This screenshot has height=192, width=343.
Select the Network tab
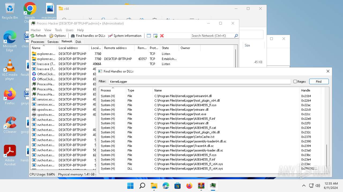[x=67, y=41]
